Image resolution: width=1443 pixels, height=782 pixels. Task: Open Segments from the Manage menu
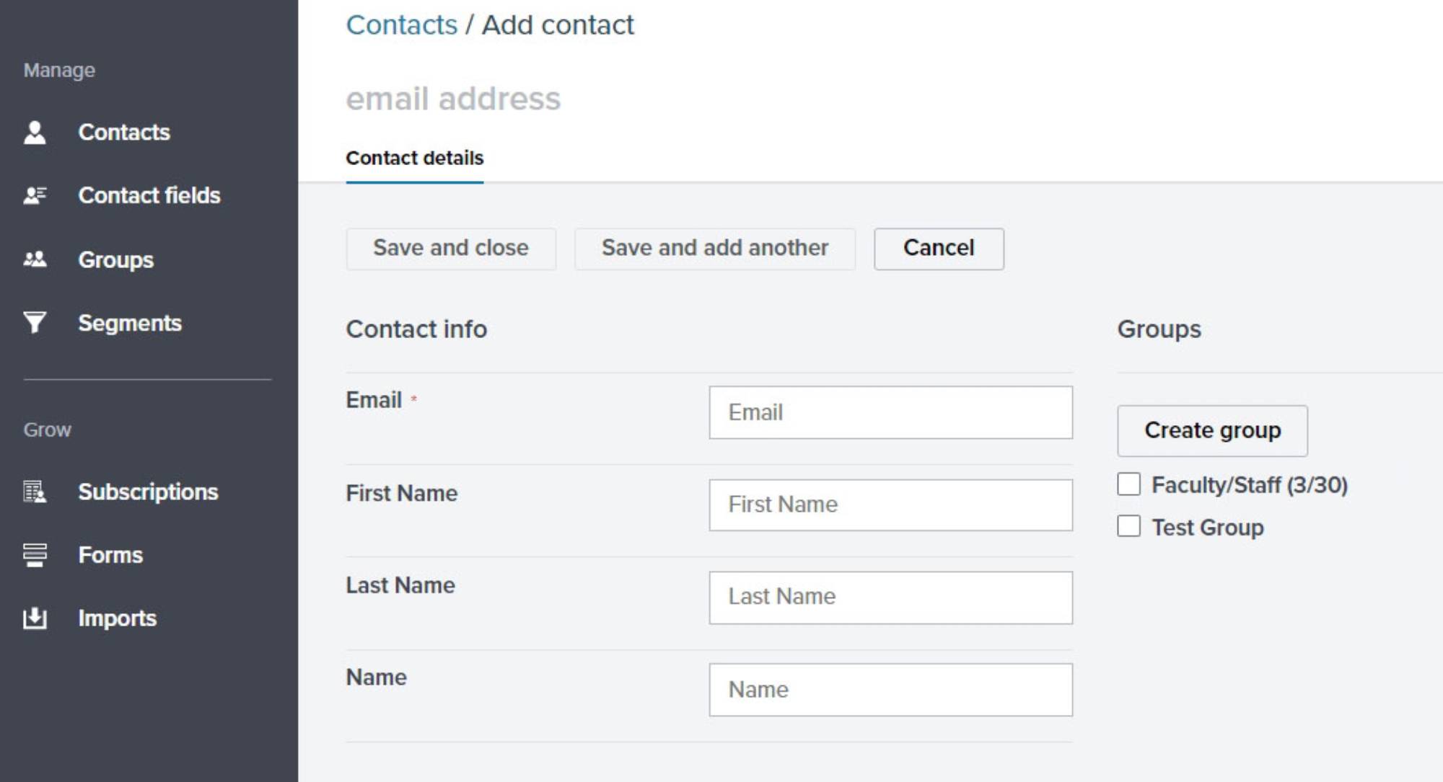[130, 323]
